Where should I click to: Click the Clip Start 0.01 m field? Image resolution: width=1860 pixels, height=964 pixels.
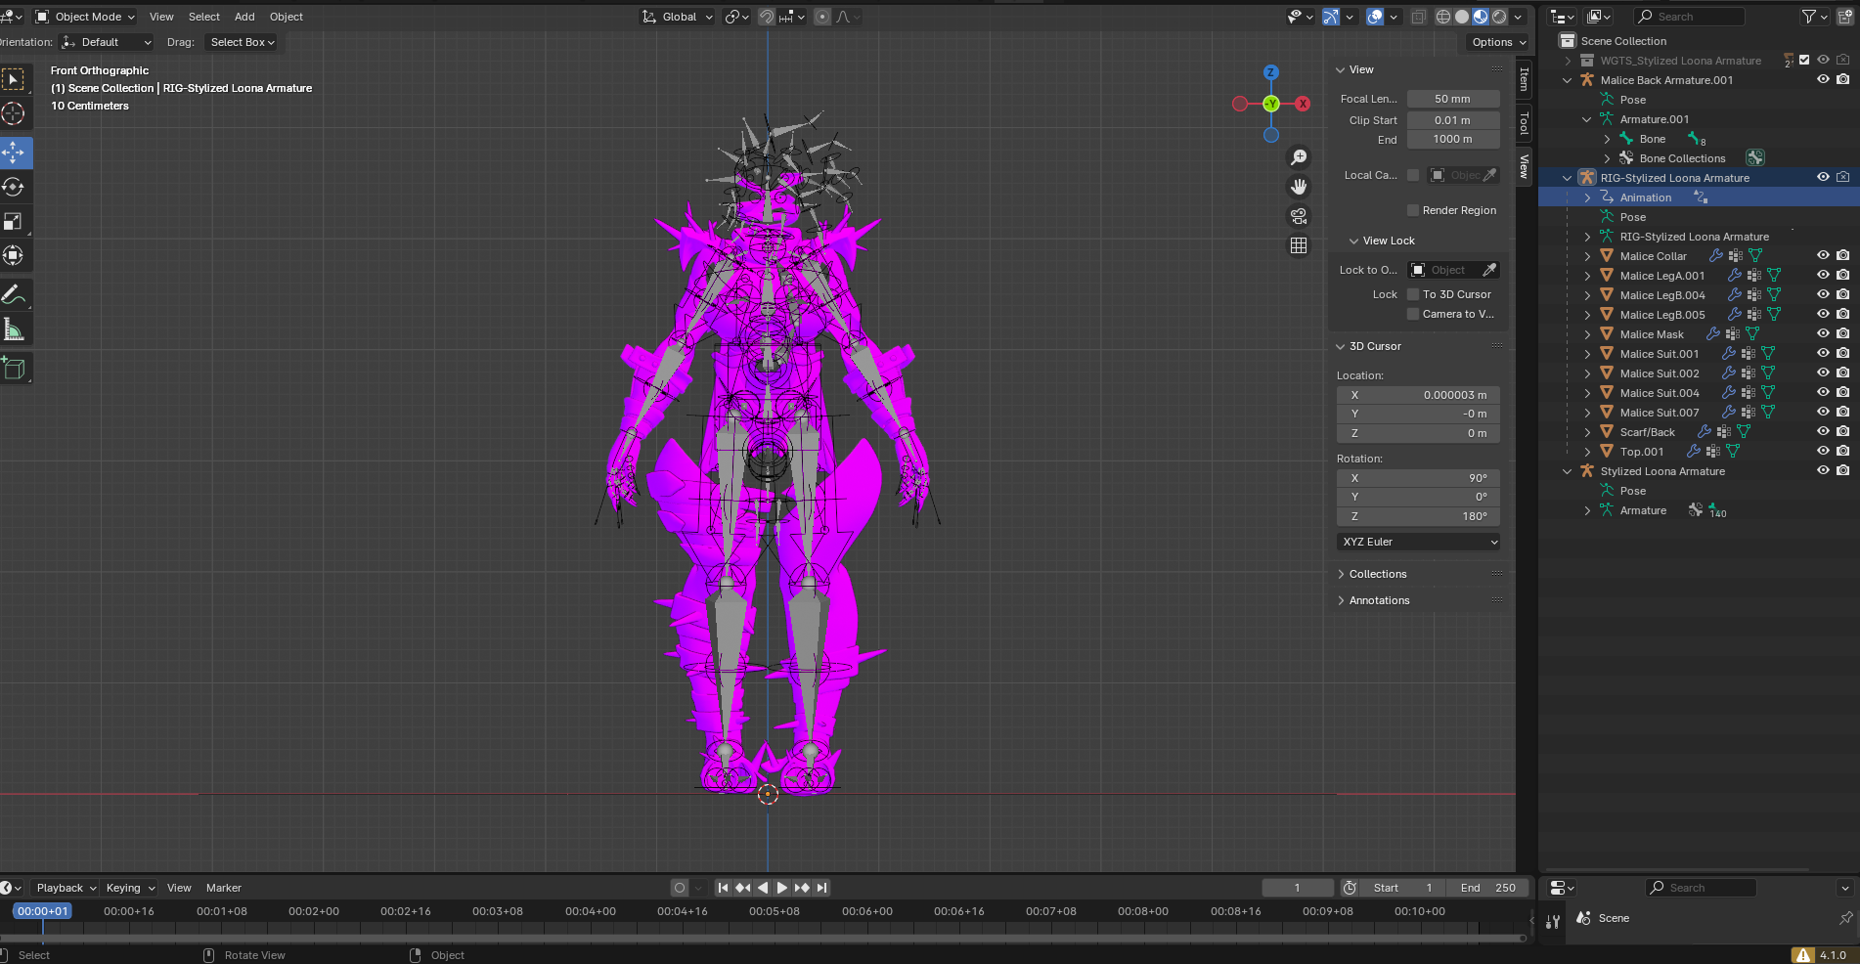[1453, 120]
